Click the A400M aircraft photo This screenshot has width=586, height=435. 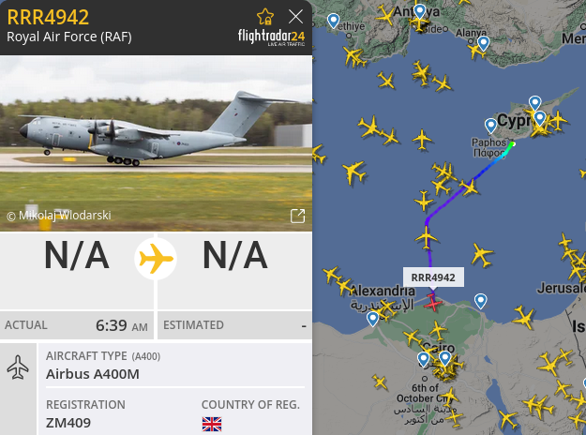click(156, 142)
